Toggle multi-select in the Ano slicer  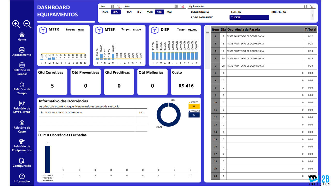112,6
